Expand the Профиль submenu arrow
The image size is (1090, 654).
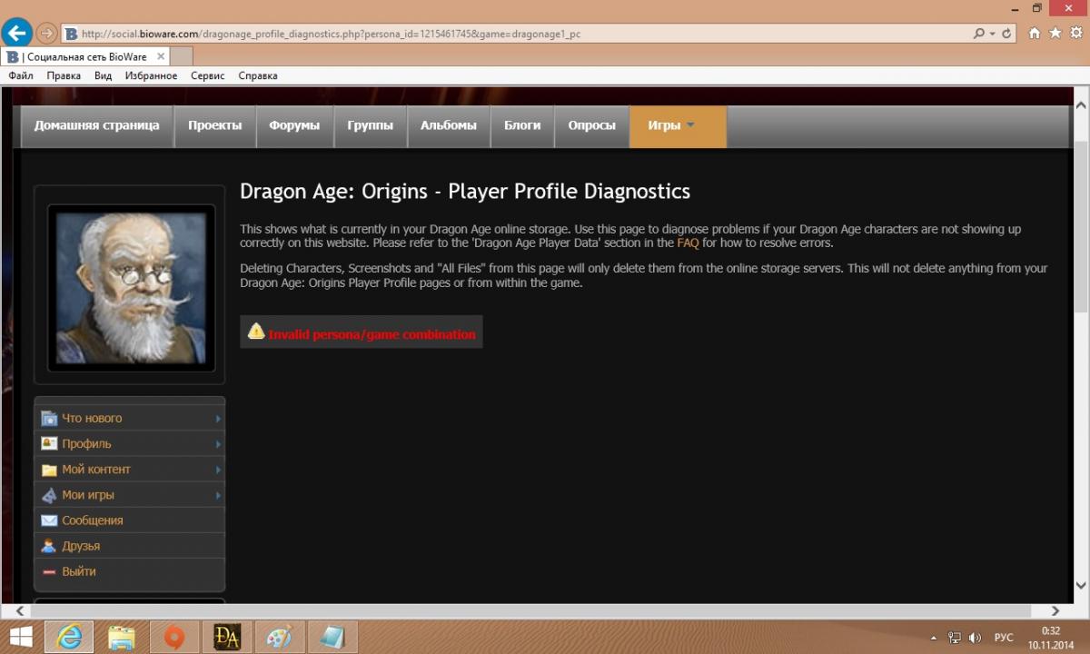[218, 444]
